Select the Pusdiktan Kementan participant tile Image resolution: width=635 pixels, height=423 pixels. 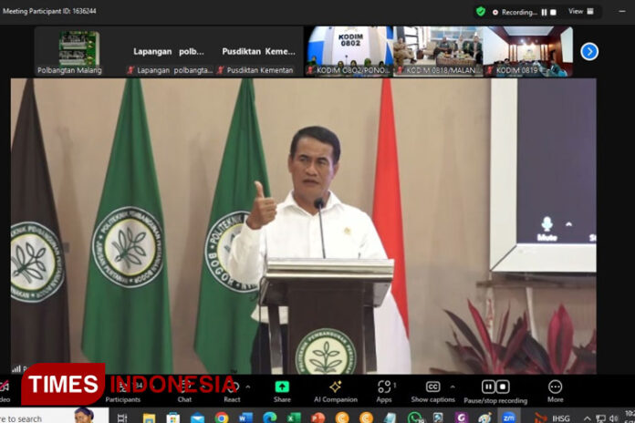point(259,51)
